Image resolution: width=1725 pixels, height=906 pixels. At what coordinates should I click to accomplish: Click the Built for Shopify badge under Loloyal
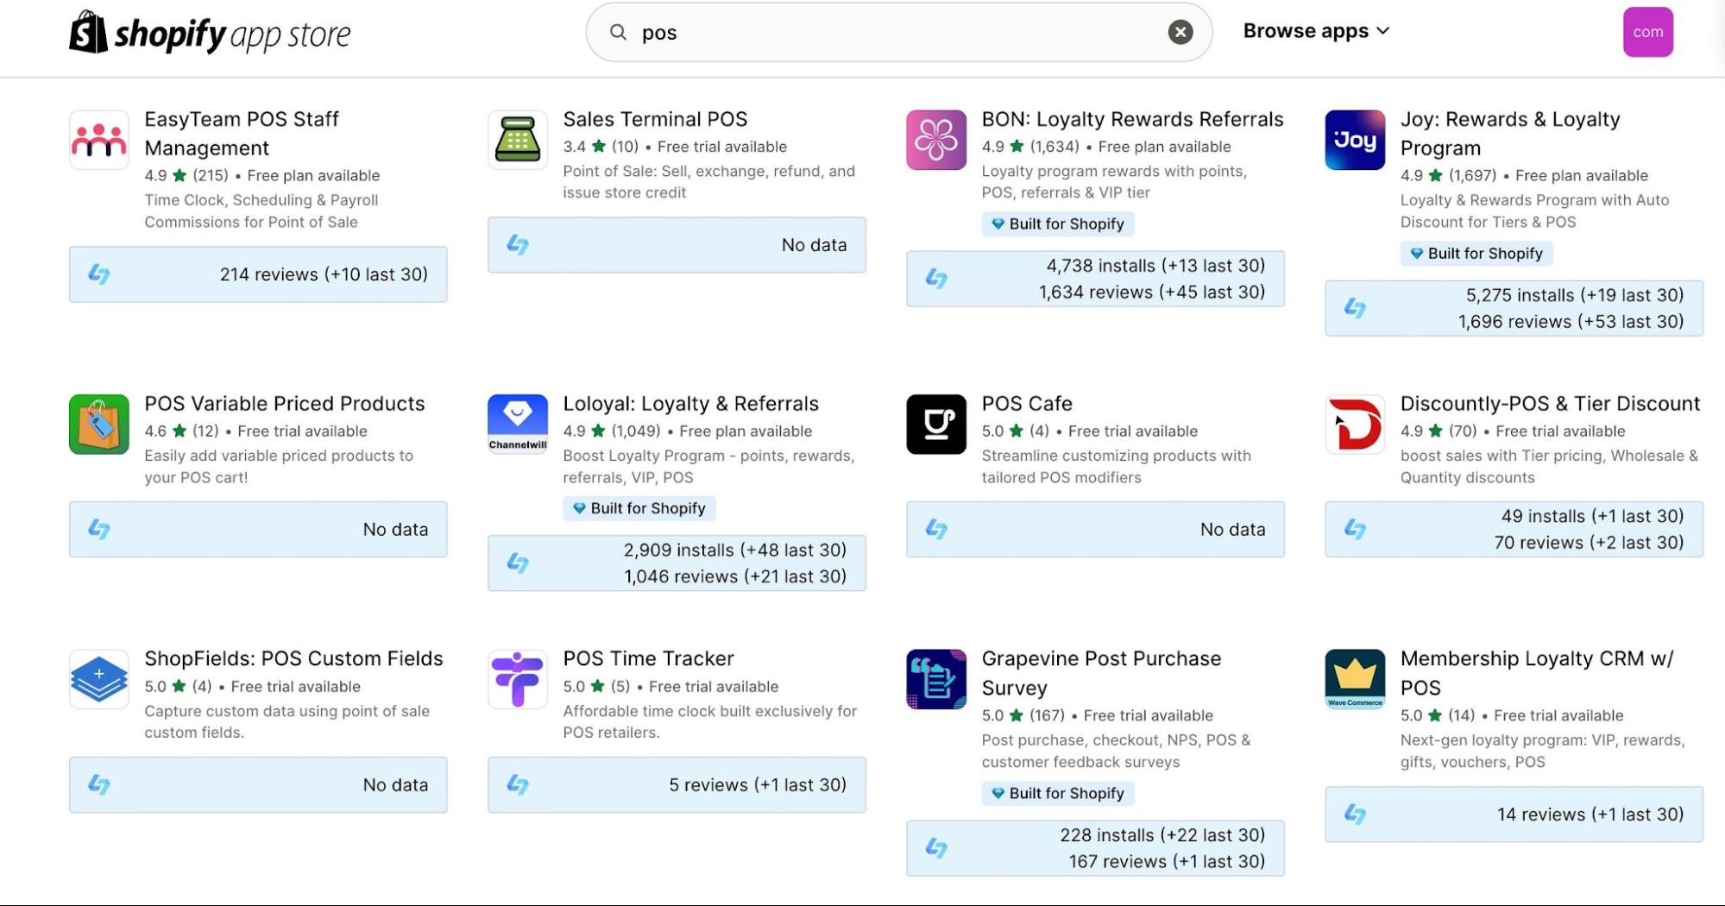pos(639,509)
